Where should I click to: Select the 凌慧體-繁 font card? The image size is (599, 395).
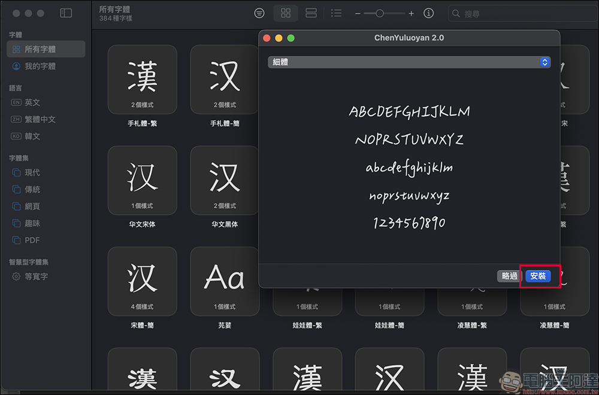pyautogui.click(x=472, y=302)
